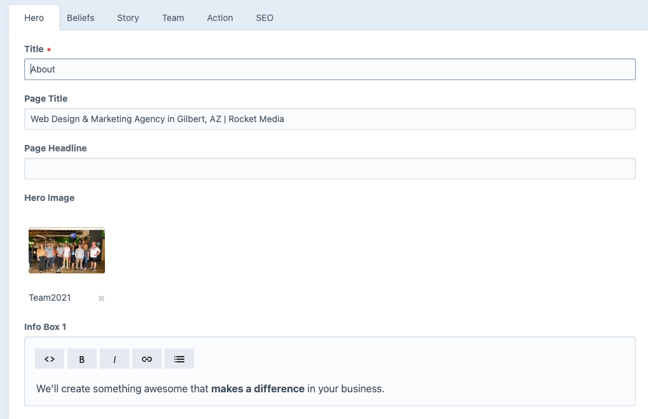Click the Page Headline field label

point(55,148)
